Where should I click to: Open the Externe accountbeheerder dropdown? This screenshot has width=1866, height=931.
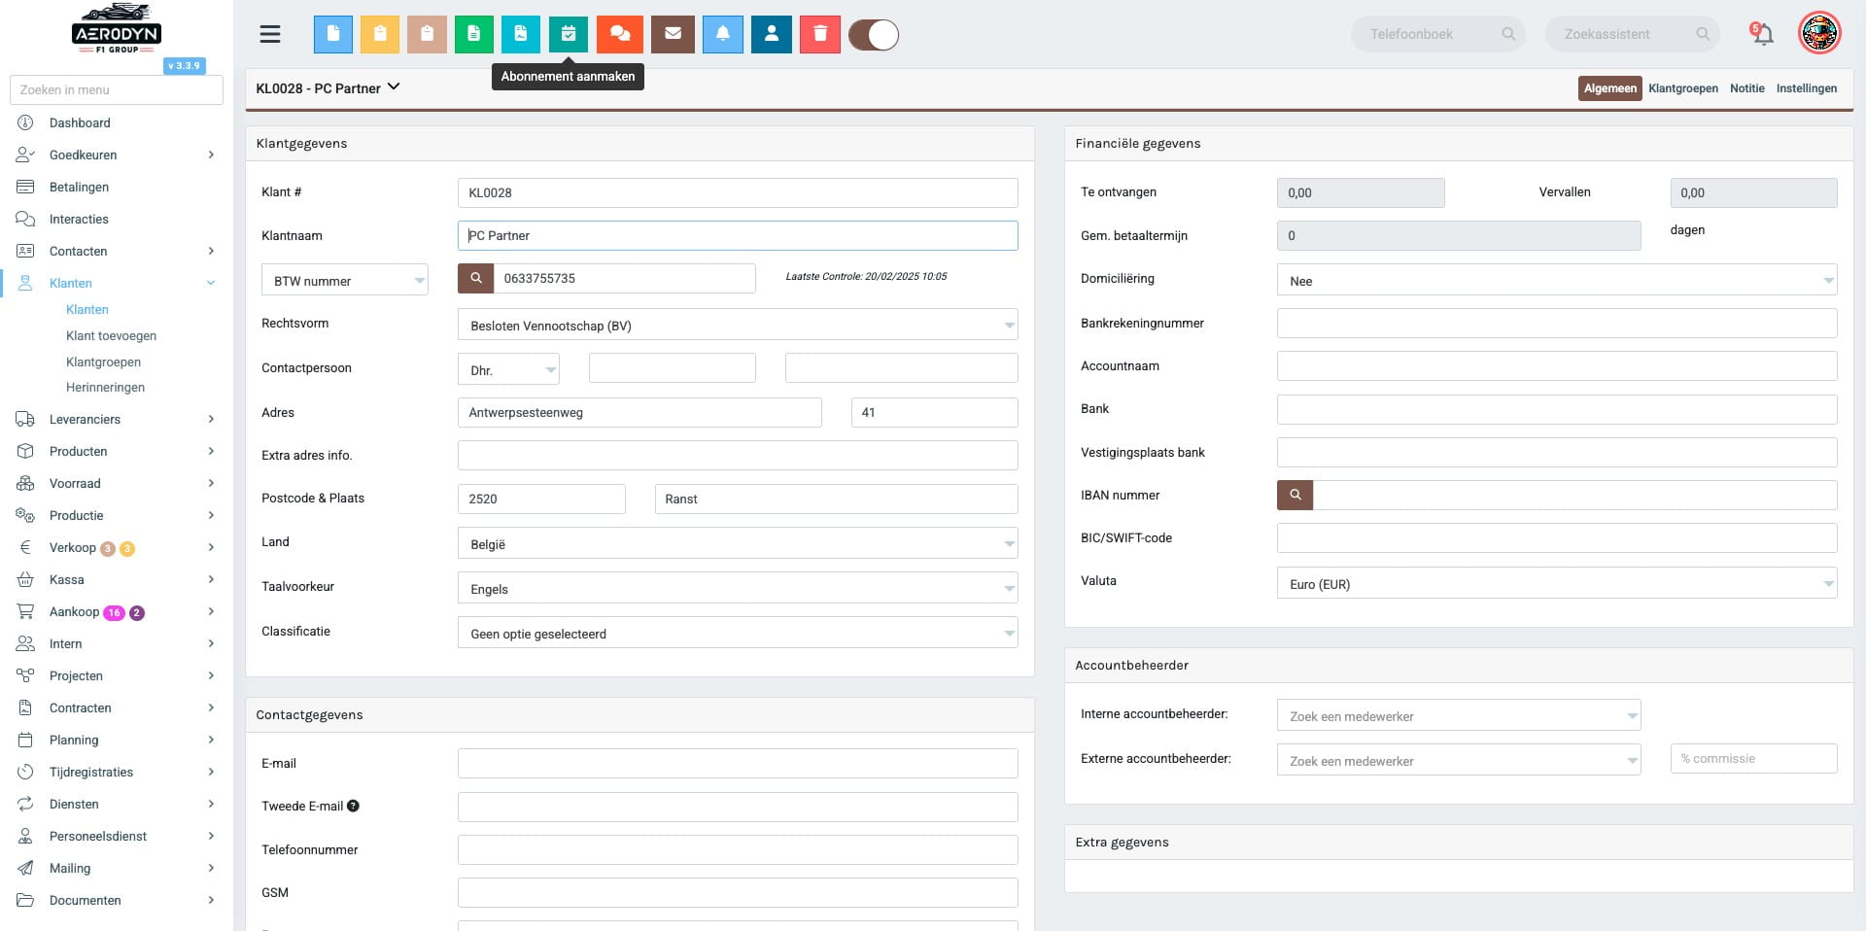[1459, 760]
